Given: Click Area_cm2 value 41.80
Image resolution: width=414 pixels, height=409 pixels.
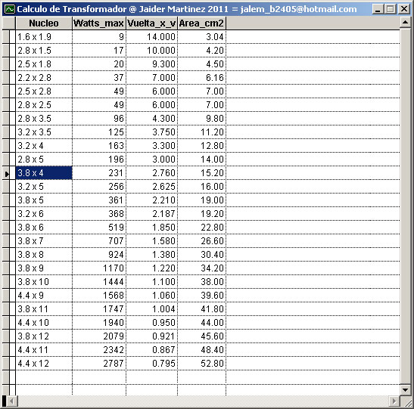Looking at the screenshot, I should click(x=202, y=309).
